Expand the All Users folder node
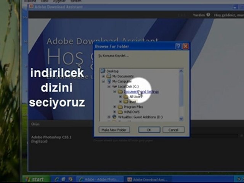 pyautogui.click(x=120, y=97)
